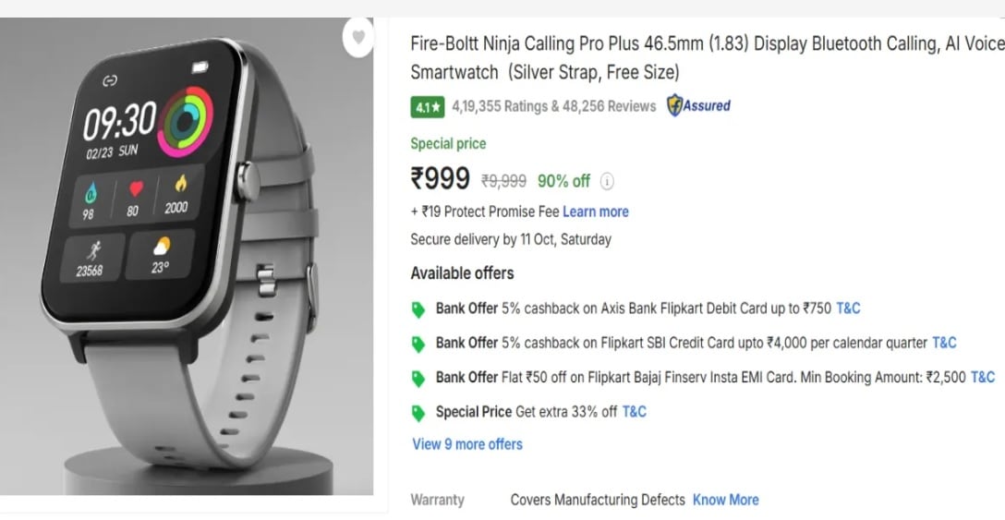Open T&C for Axis Bank Debit offer

pos(848,308)
